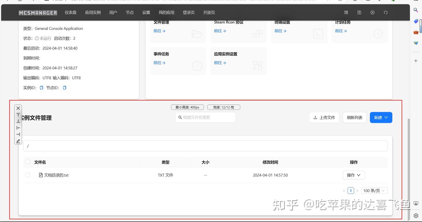Open the 新建 dropdown button
The image size is (422, 222).
pyautogui.click(x=381, y=117)
